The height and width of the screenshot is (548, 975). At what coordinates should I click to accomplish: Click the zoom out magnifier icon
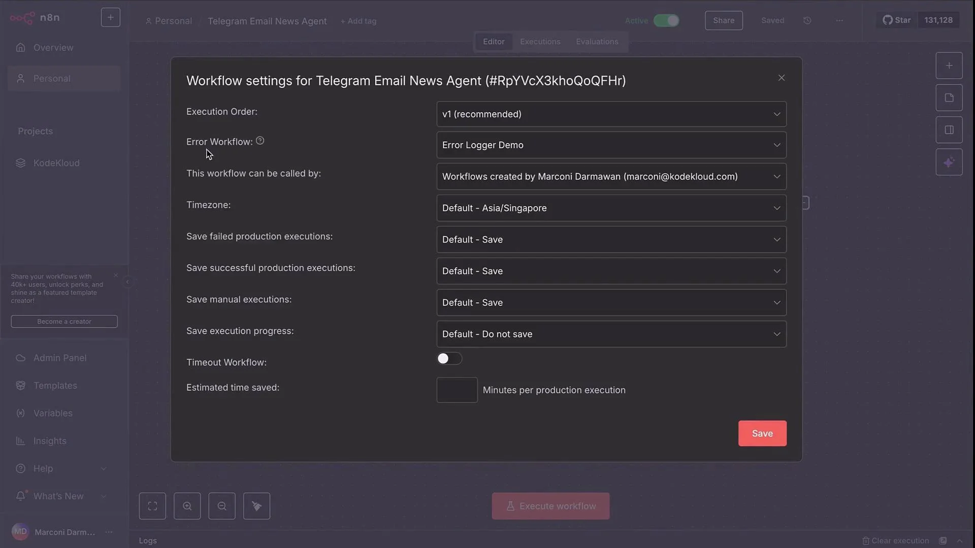tap(222, 506)
